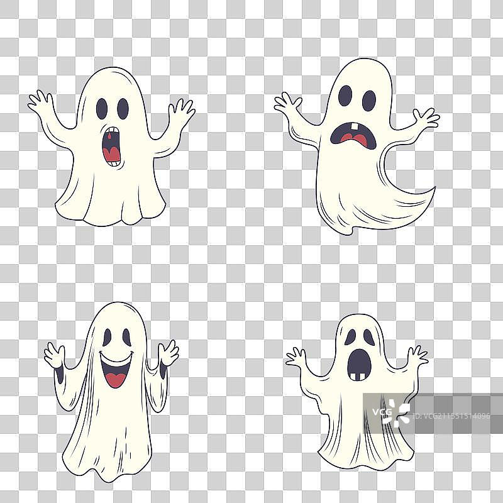Screen dimensions: 503x503
Task: Click the smiling ghost's left eye
Action: pos(107,338)
